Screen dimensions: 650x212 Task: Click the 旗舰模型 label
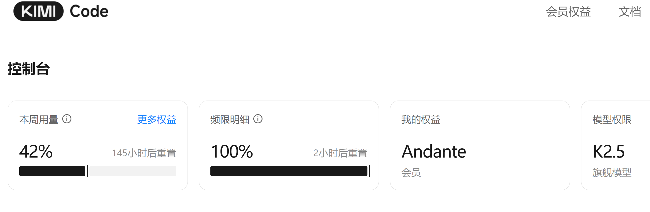point(612,172)
